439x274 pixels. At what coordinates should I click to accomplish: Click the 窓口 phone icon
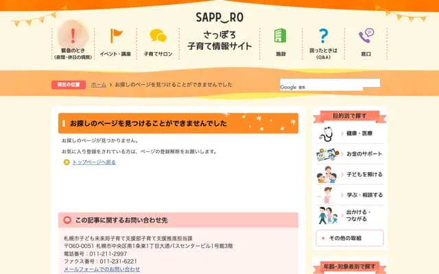pyautogui.click(x=366, y=37)
